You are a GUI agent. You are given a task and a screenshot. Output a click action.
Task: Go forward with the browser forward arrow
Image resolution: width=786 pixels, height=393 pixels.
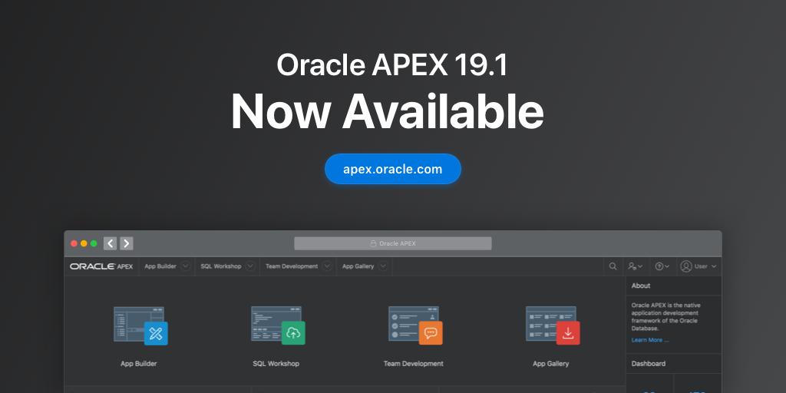(x=127, y=243)
